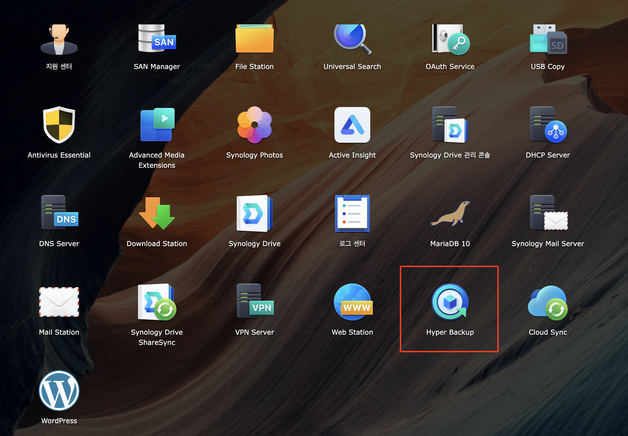Open the Hyper Backup app
The height and width of the screenshot is (436, 628).
coord(450,303)
